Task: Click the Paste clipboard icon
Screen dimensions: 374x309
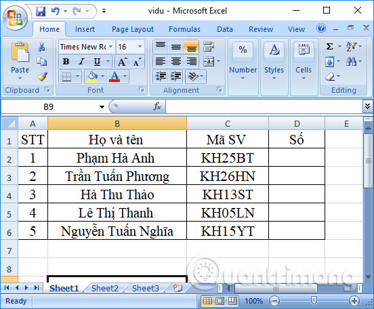Action: coord(20,52)
